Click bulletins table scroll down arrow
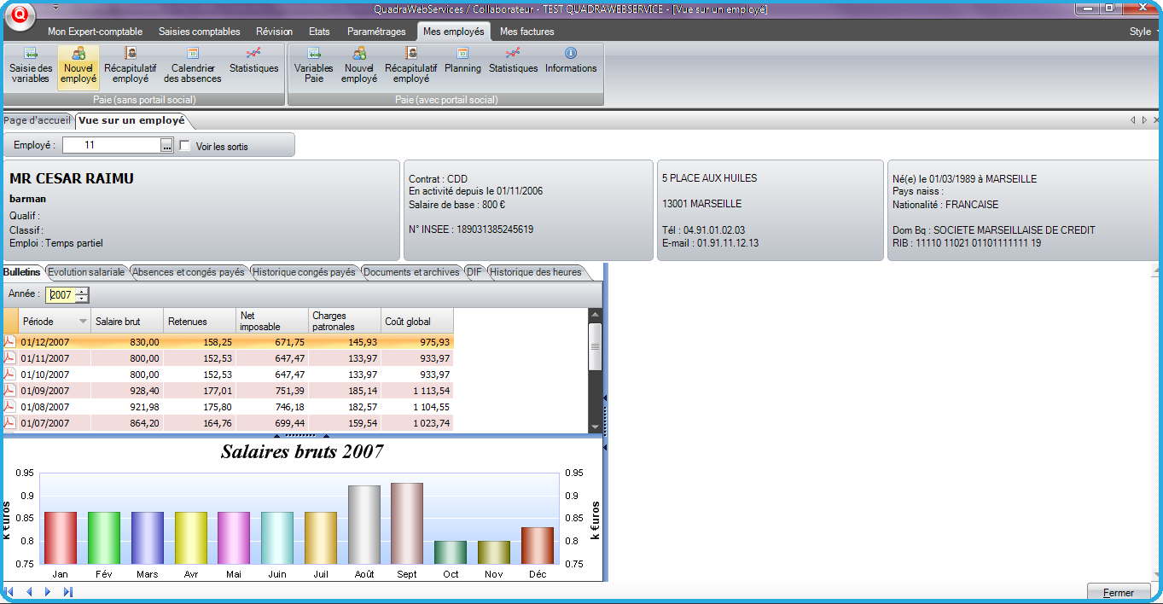 pyautogui.click(x=596, y=426)
